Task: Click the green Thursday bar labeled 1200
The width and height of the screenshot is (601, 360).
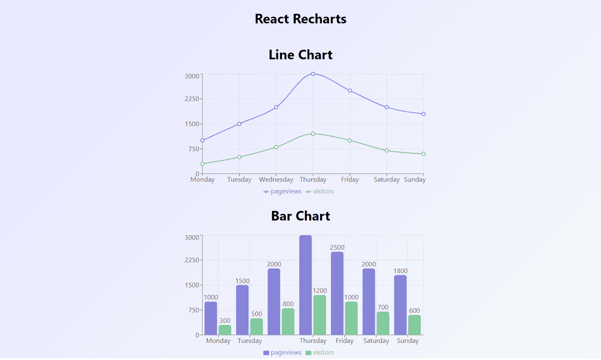Action: pyautogui.click(x=320, y=315)
